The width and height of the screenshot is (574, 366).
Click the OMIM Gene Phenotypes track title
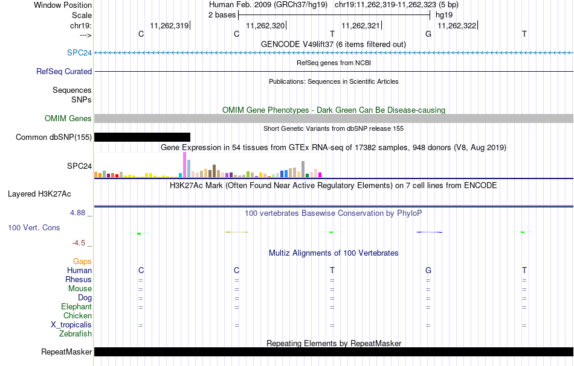click(x=334, y=110)
